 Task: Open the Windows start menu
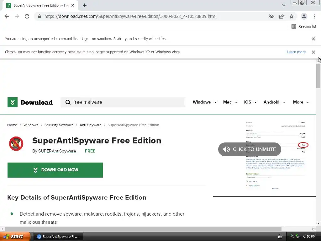click(15, 237)
